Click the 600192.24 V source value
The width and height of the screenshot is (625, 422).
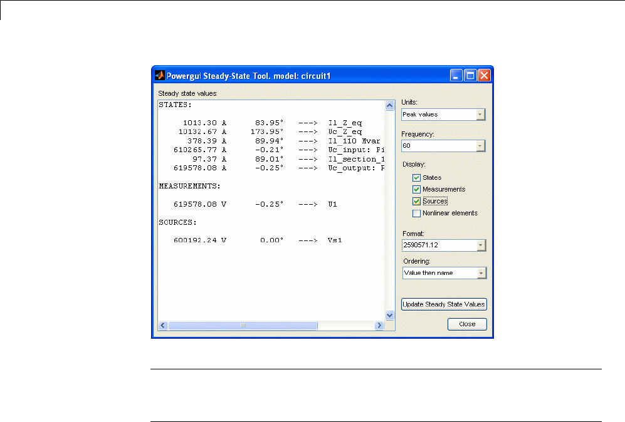click(x=200, y=240)
